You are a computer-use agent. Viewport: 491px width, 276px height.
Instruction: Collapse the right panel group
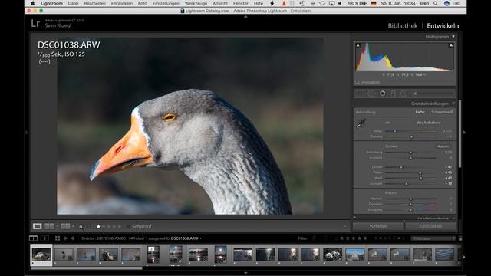[x=464, y=133]
